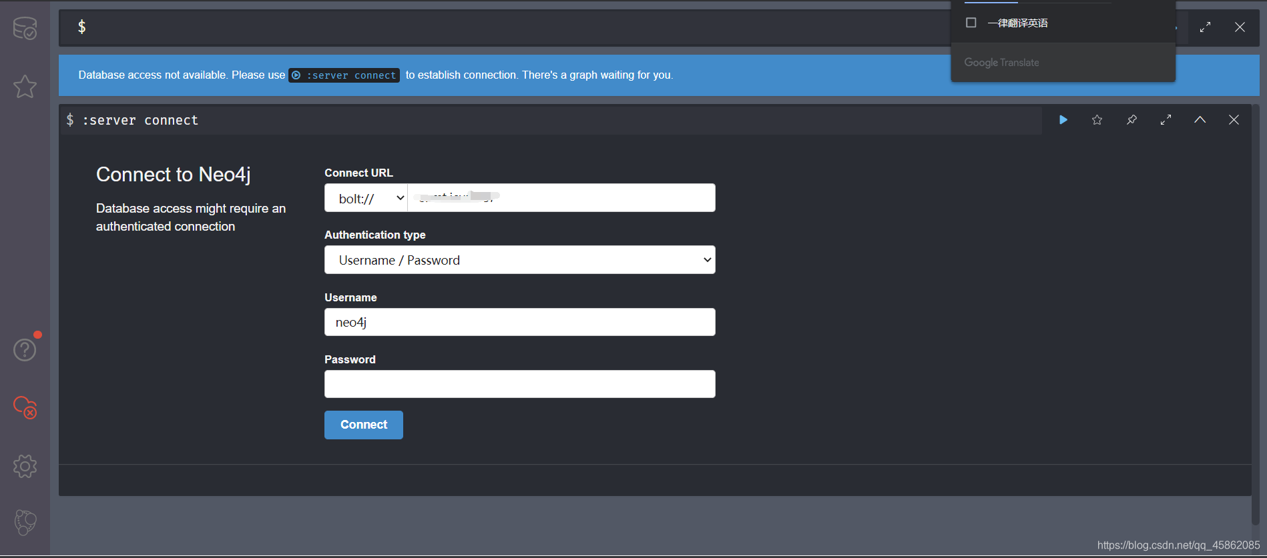Close the :server connect frame
Screen dimensions: 1267x558
coord(1234,120)
